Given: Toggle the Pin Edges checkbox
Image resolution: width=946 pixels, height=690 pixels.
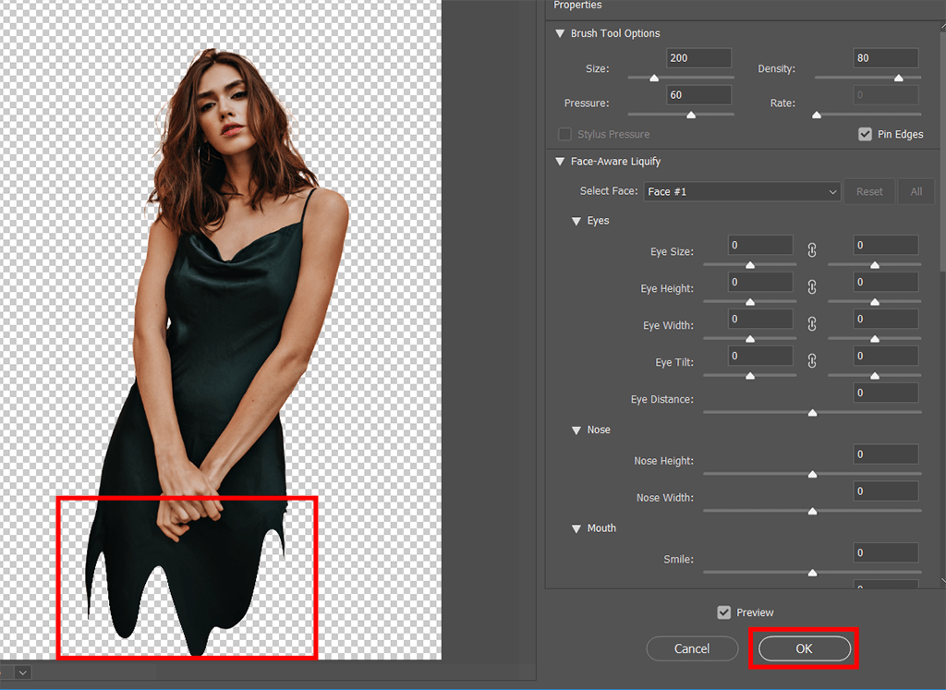Looking at the screenshot, I should click(865, 134).
